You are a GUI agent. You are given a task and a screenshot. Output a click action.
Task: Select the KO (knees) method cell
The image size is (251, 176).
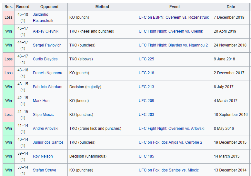click(x=102, y=101)
